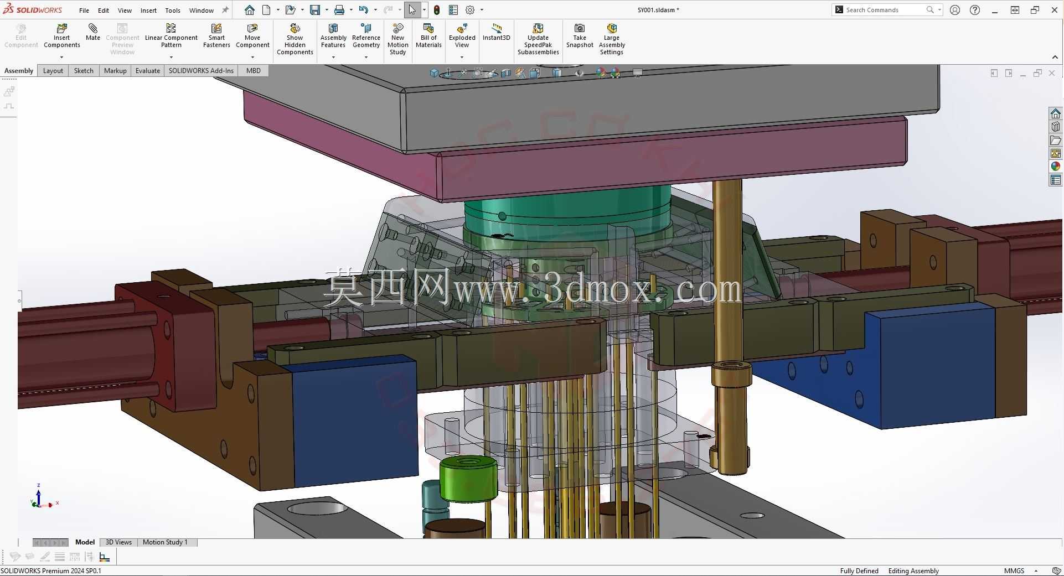Click Edit Appearance in heads-up toolbar
The width and height of the screenshot is (1064, 576).
tap(601, 73)
